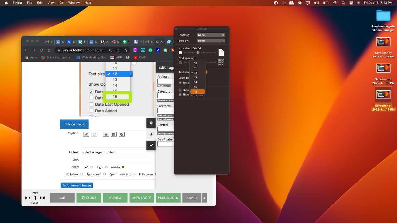Open the View menu
The width and height of the screenshot is (397, 223).
(x=51, y=3)
